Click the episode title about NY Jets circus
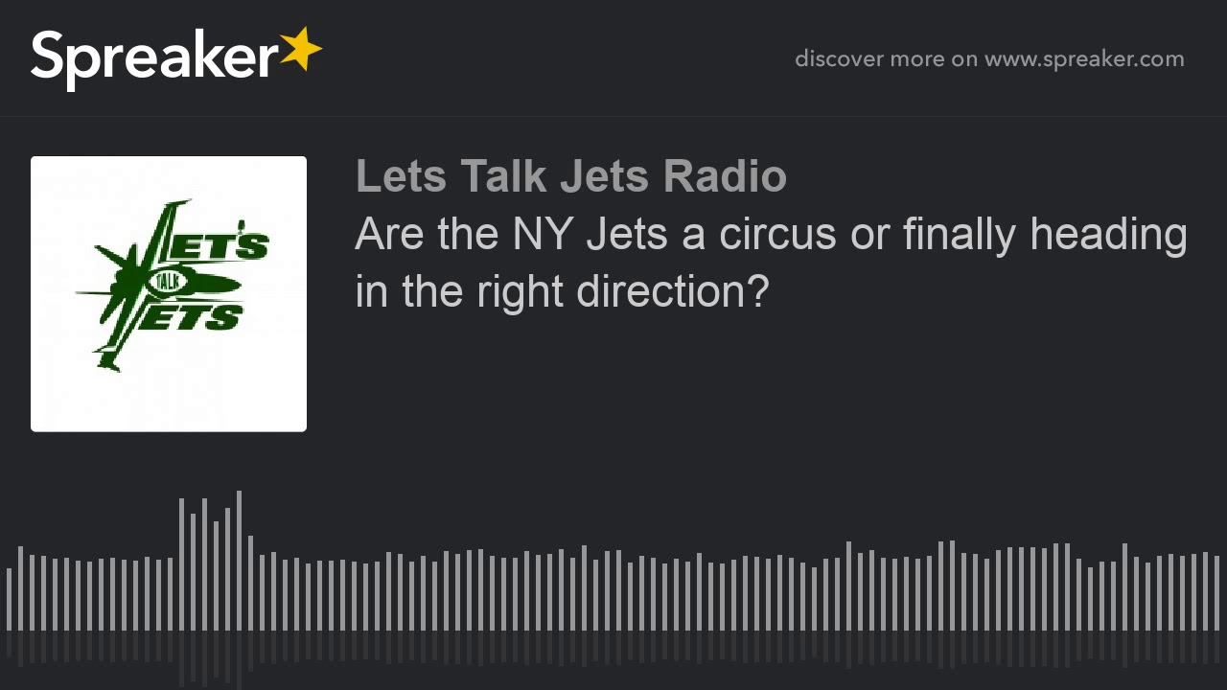Image resolution: width=1227 pixels, height=690 pixels. point(771,261)
